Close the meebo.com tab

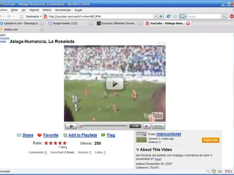pyautogui.click(x=42, y=29)
